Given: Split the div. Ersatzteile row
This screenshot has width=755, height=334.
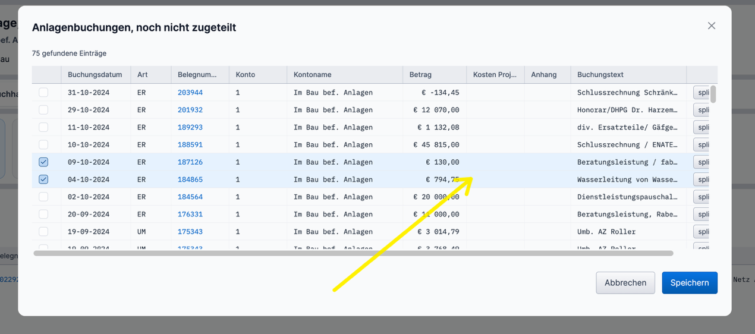Looking at the screenshot, I should 701,127.
